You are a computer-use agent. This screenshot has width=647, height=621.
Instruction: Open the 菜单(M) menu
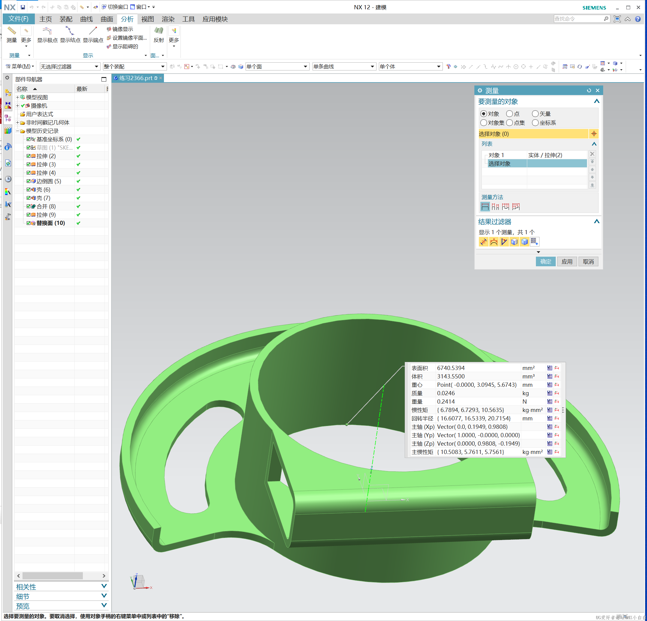(20, 67)
